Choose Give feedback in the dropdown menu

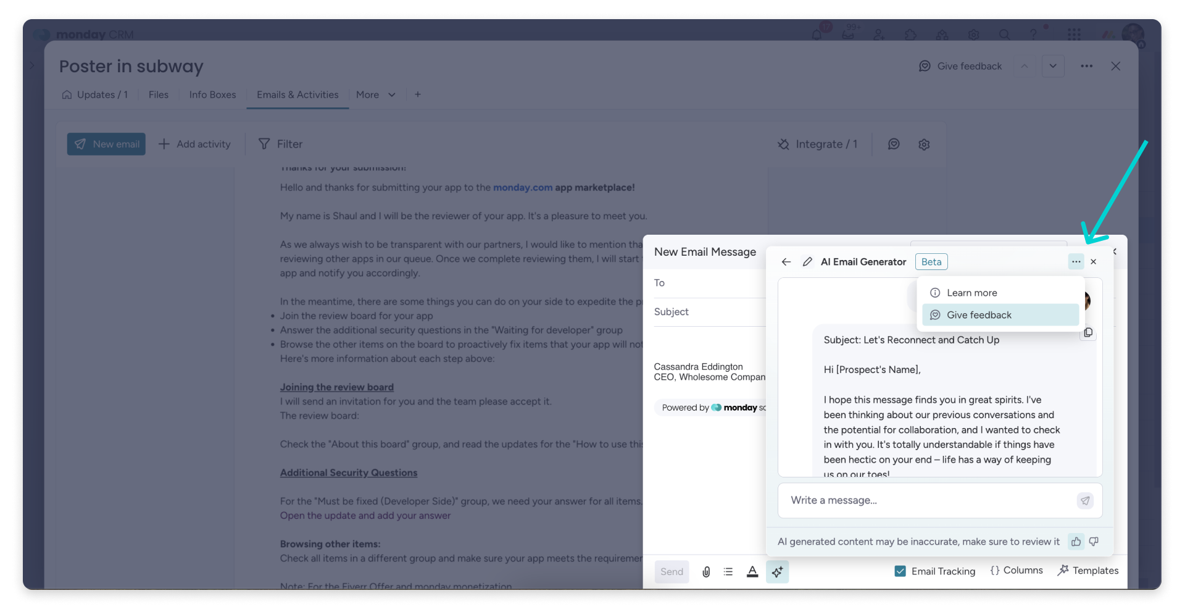(x=1000, y=315)
